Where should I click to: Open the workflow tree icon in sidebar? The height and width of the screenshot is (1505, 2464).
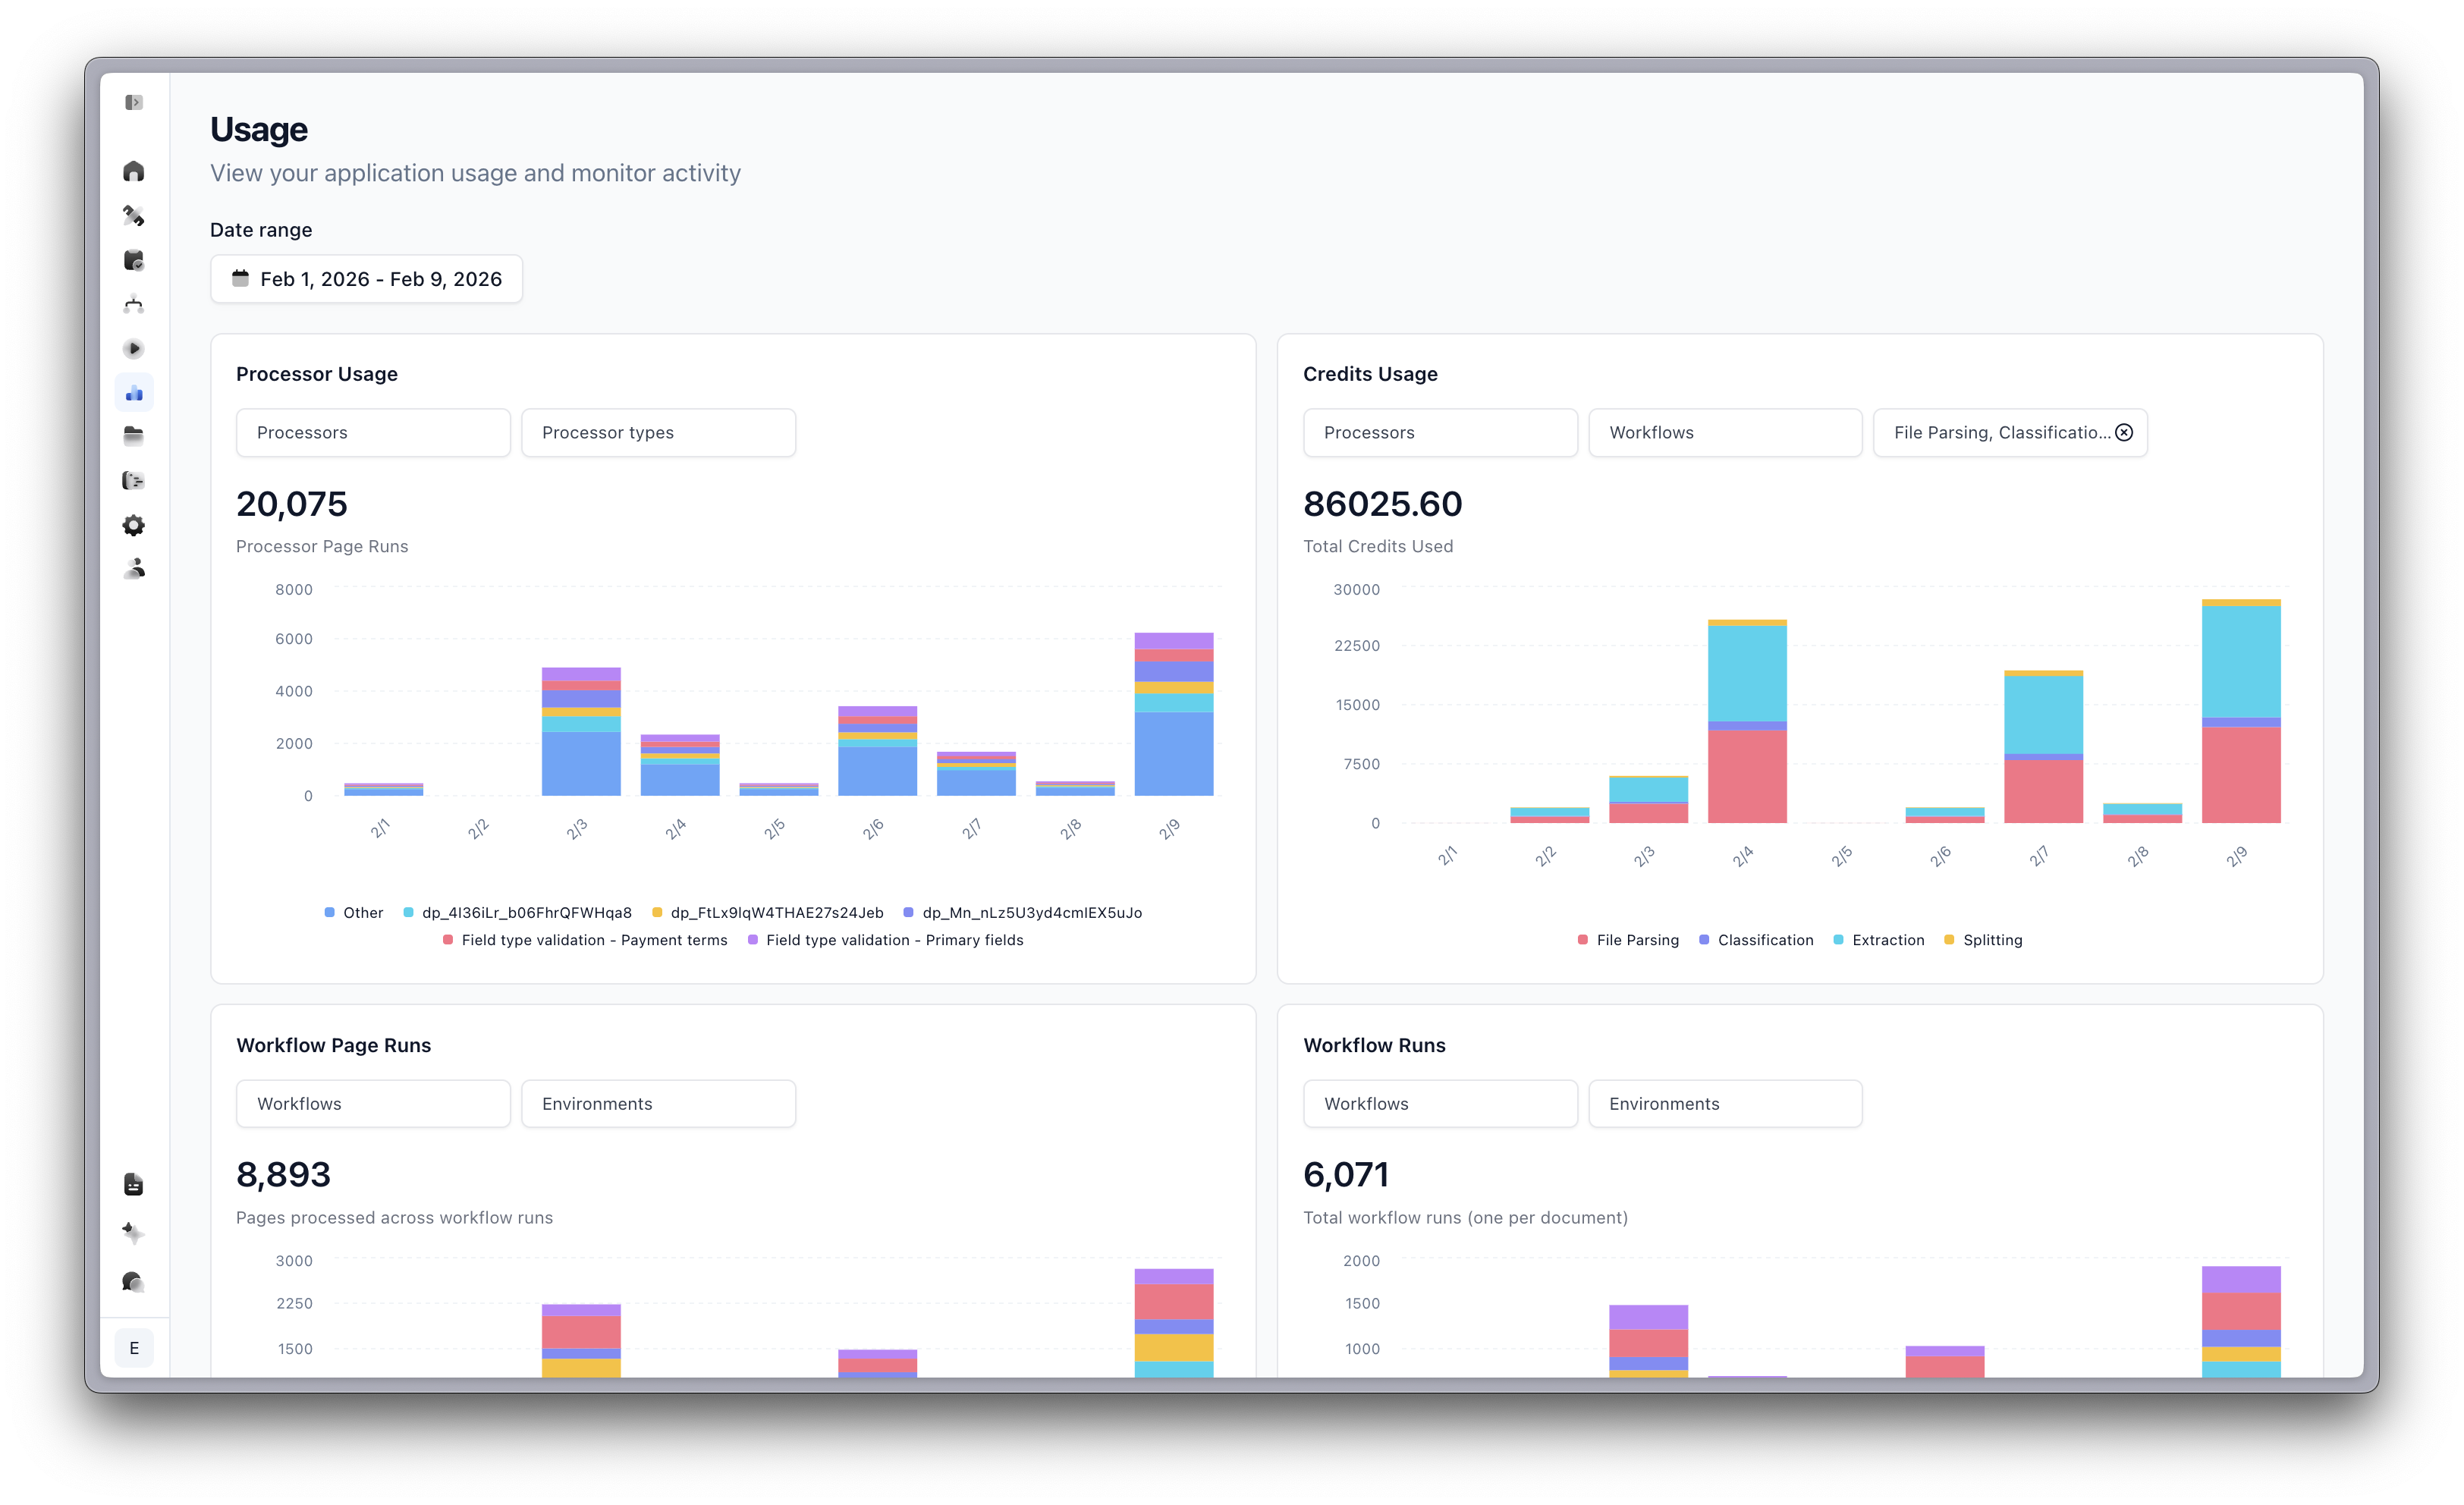pos(134,305)
